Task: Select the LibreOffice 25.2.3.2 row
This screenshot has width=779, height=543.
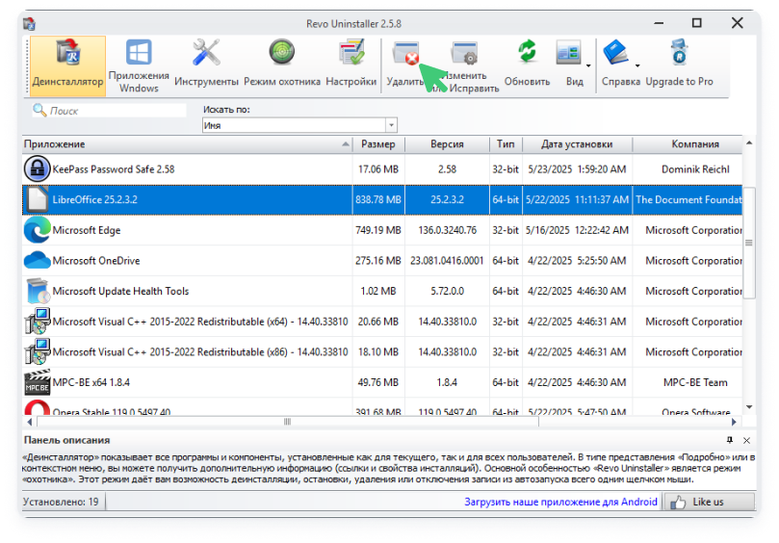Action: pyautogui.click(x=382, y=199)
